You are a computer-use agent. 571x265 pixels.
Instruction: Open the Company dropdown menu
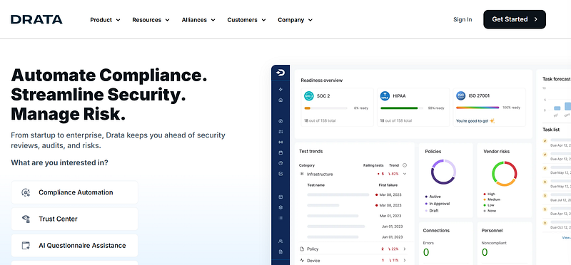click(x=295, y=20)
